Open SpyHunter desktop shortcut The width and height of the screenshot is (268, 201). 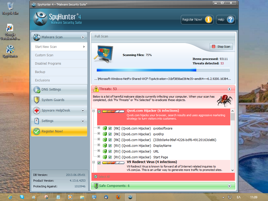click(x=10, y=51)
